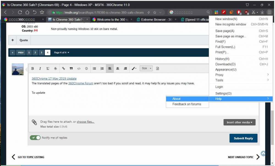Close the Extreme Browser tab
Image resolution: width=275 pixels, height=166 pixels.
pos(175,19)
